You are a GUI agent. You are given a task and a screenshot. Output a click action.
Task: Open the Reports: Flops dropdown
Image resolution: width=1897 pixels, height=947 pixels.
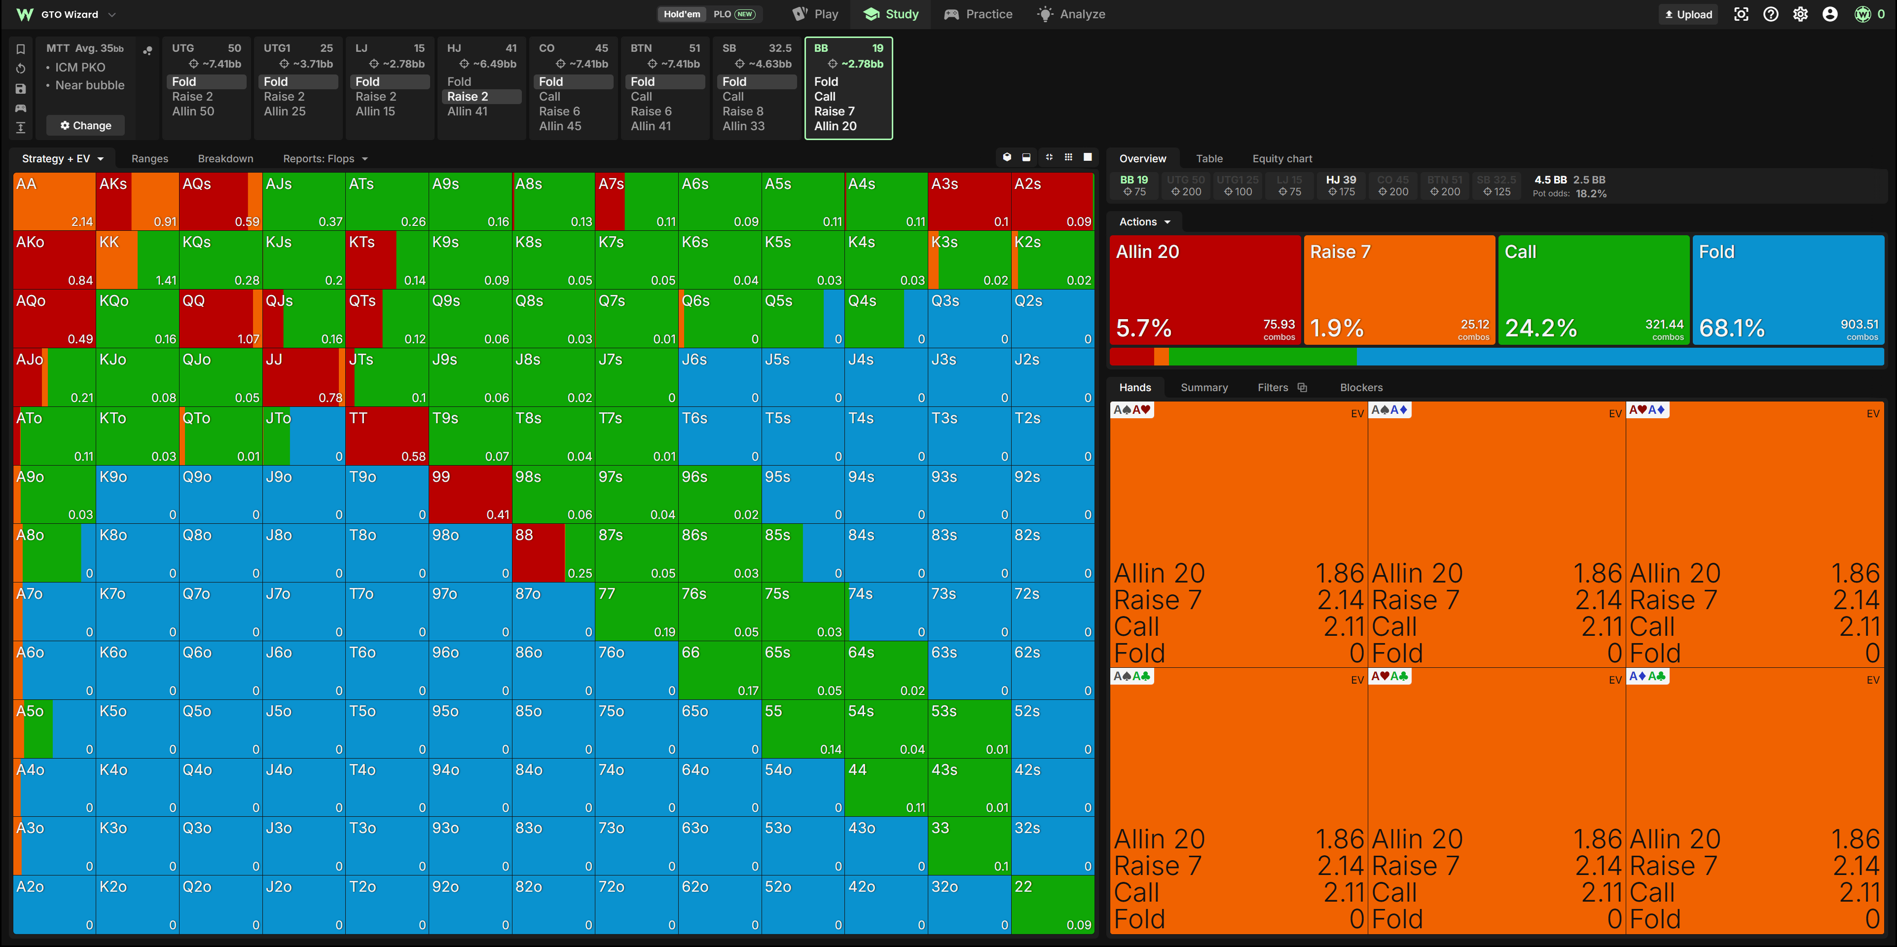click(325, 158)
